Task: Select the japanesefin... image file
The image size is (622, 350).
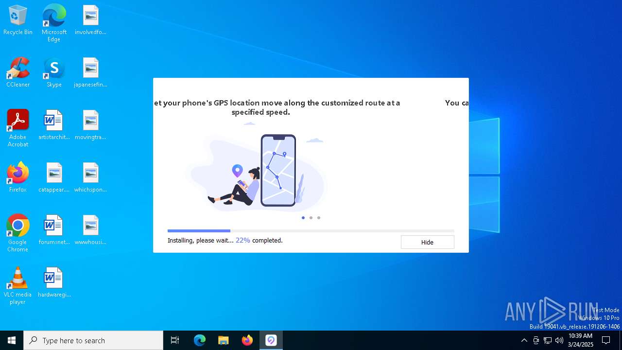Action: click(x=90, y=73)
